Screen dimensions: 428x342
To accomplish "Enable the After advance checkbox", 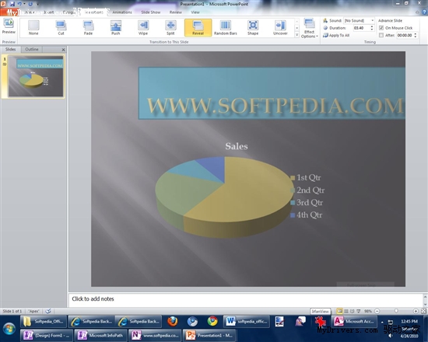I will coord(381,35).
